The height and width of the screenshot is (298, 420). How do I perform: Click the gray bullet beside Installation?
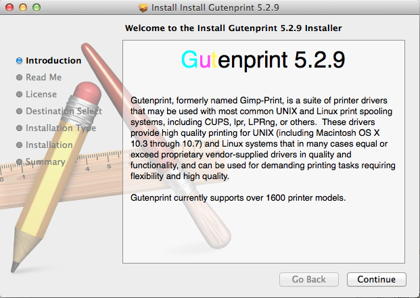coord(20,145)
